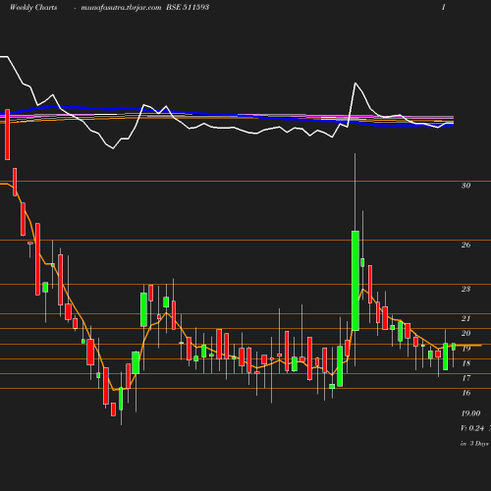Click the price axis label 16
The image size is (491, 491).
pyautogui.click(x=465, y=393)
